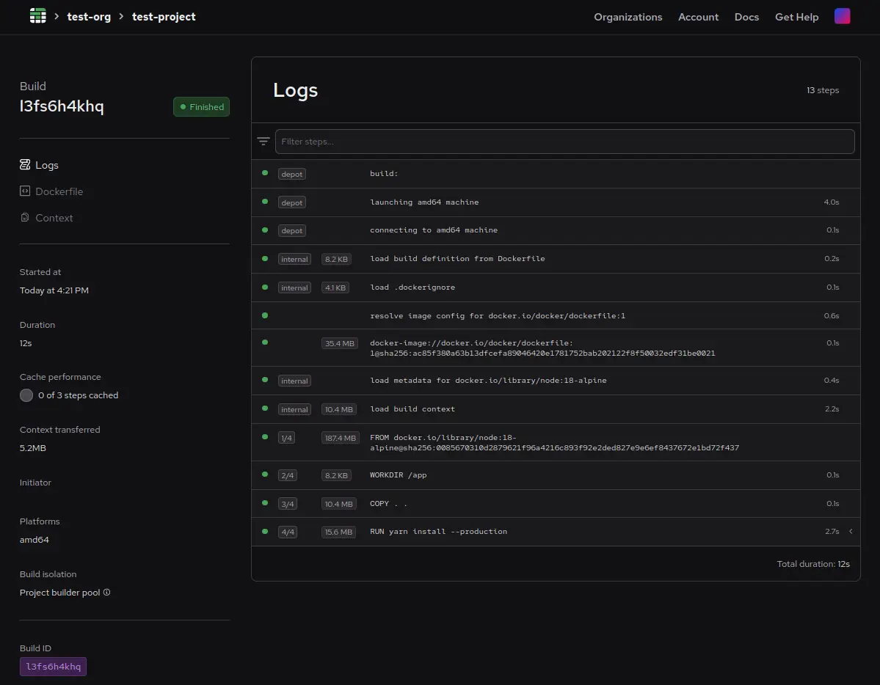Click the Depot grid logo
Screen dimensions: 880x685
37,15
